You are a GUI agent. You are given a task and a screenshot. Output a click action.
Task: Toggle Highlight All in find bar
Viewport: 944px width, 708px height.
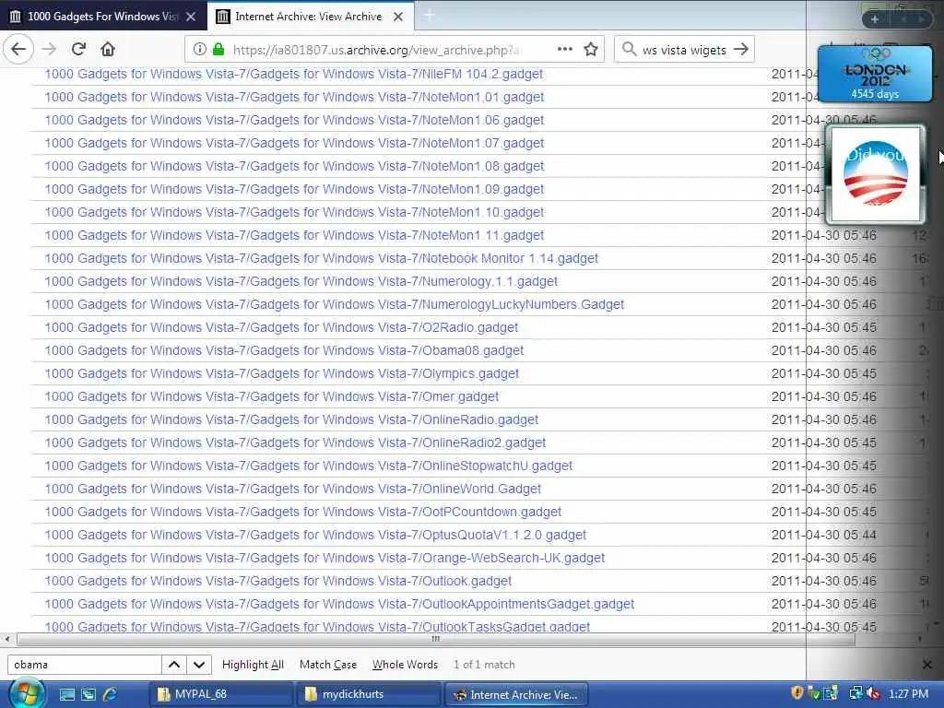[253, 665]
